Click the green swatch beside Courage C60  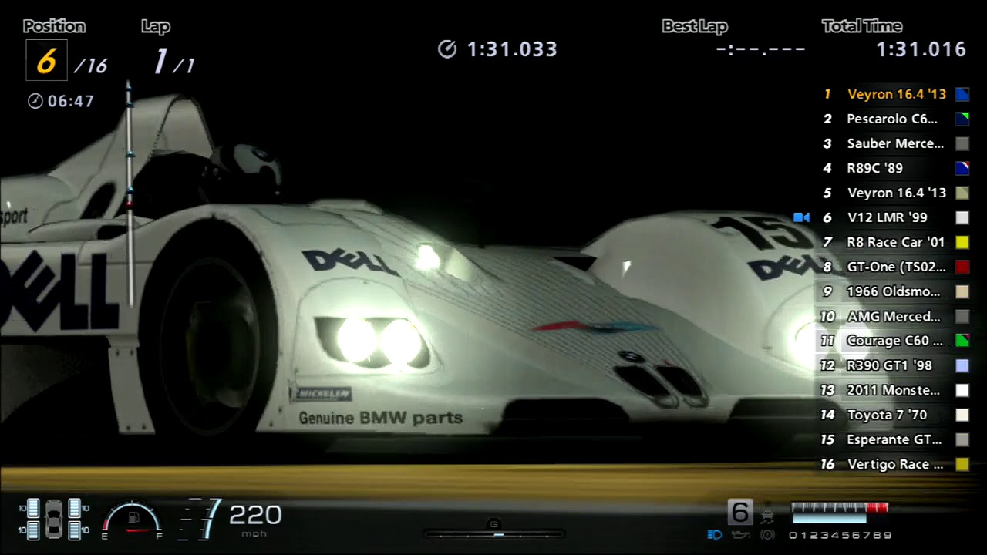point(962,341)
